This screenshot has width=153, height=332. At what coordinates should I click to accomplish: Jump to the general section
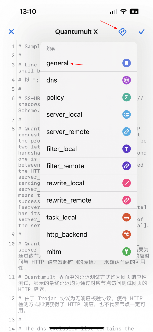(x=89, y=63)
